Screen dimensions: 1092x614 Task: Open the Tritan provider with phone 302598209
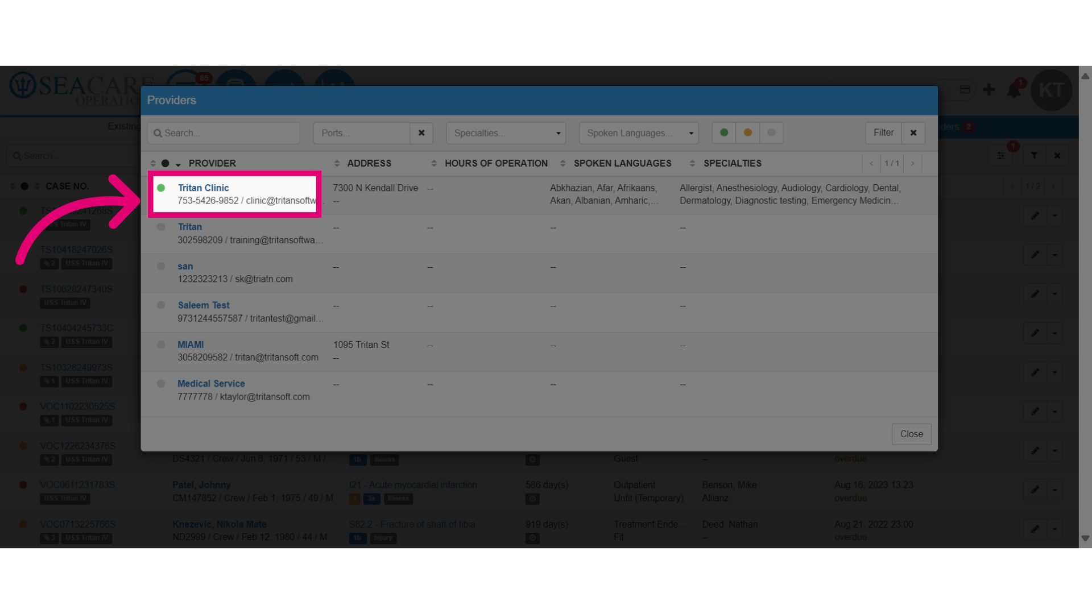pos(189,227)
